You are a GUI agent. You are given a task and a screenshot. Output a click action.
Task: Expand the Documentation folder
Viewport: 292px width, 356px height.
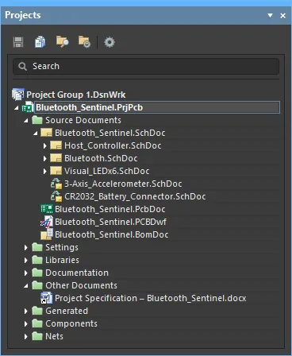point(26,273)
